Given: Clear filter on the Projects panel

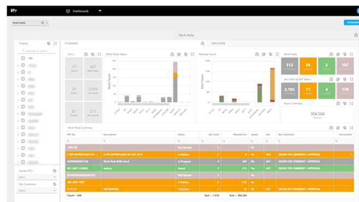Looking at the screenshot, I should pyautogui.click(x=49, y=43).
